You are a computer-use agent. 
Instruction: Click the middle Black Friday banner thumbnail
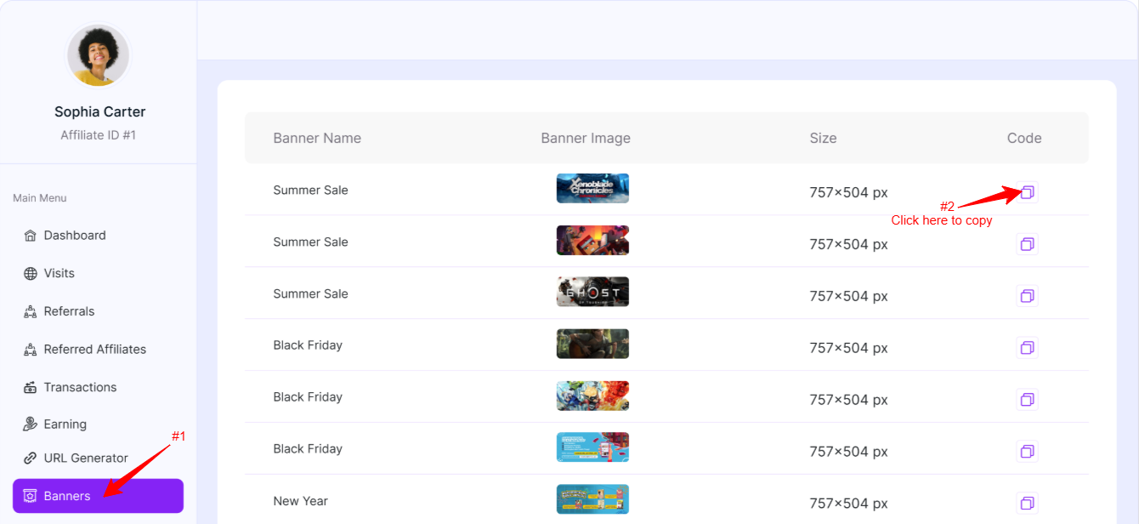(592, 396)
